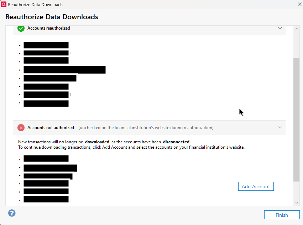
Task: Click the vertical scrollbar thumb
Action: pyautogui.click(x=297, y=119)
